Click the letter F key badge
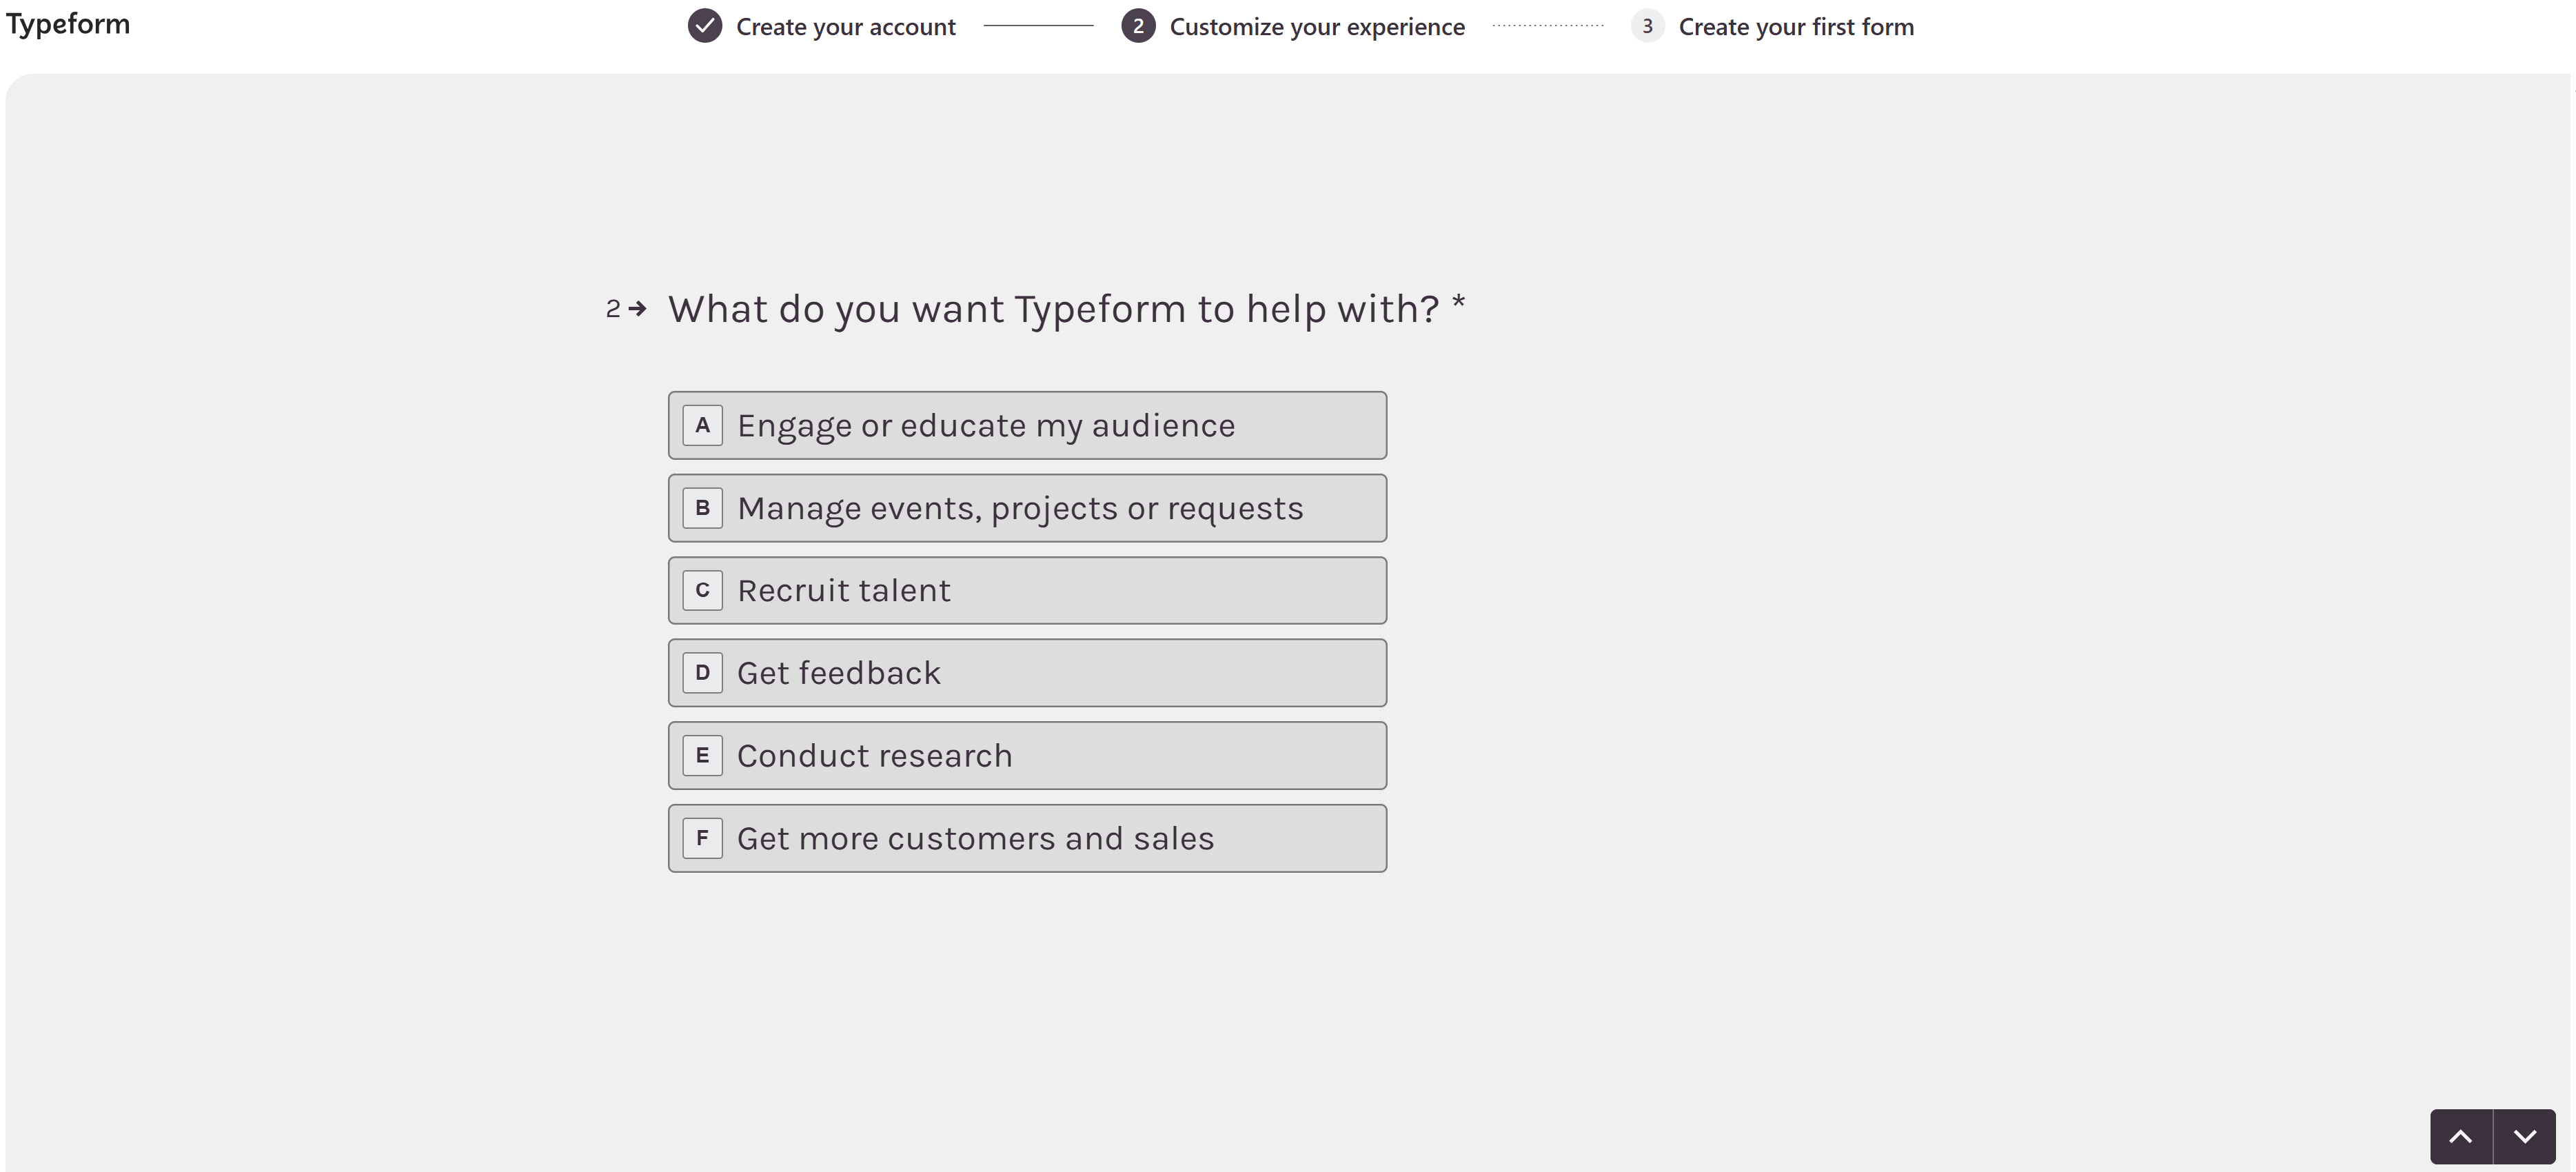The width and height of the screenshot is (2576, 1172). pyautogui.click(x=703, y=838)
